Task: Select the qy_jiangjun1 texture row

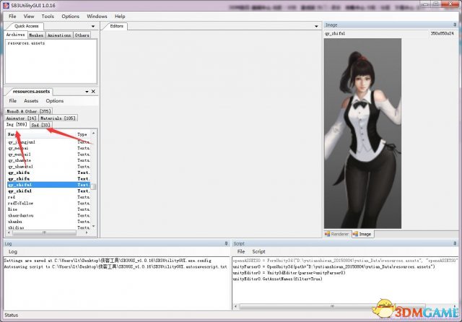Action: 48,142
